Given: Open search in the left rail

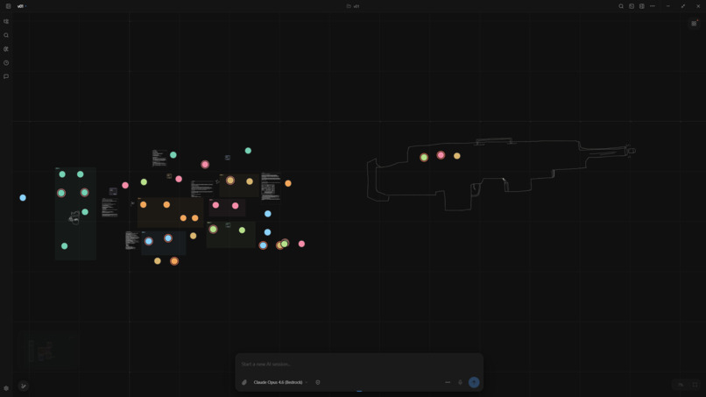Looking at the screenshot, I should click(x=6, y=35).
